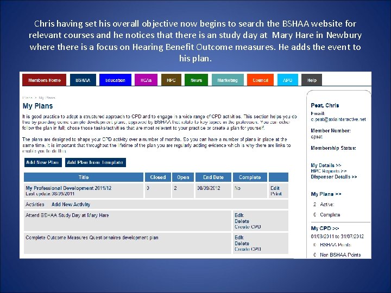Image resolution: width=391 pixels, height=293 pixels.
Task: Delete the Attend BSHAA Study Day activity
Action: (242, 221)
